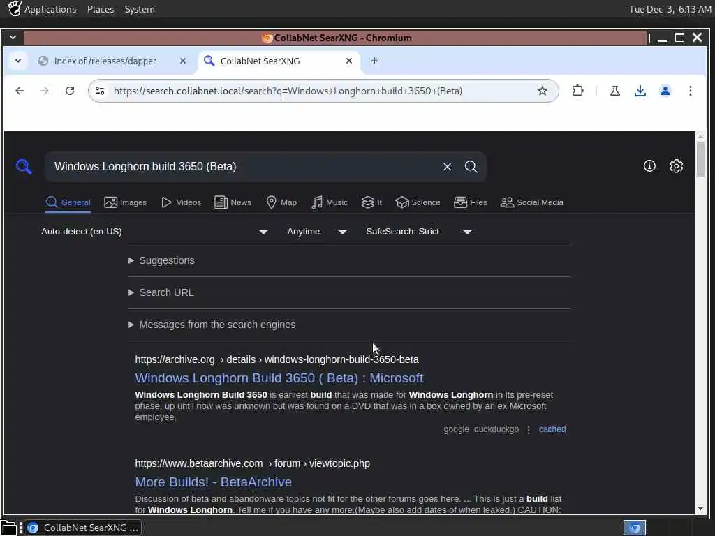Focus the SearXNG search query field
Viewport: 715px width, 536px height.
coord(244,167)
